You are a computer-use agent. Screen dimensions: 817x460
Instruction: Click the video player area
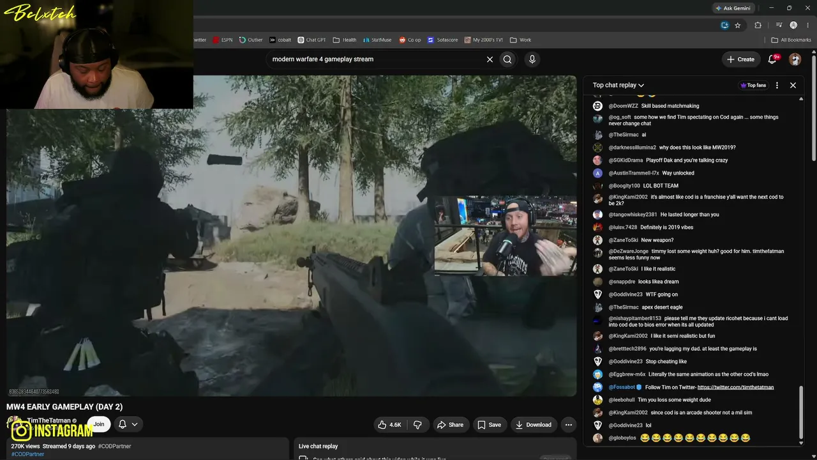click(291, 236)
